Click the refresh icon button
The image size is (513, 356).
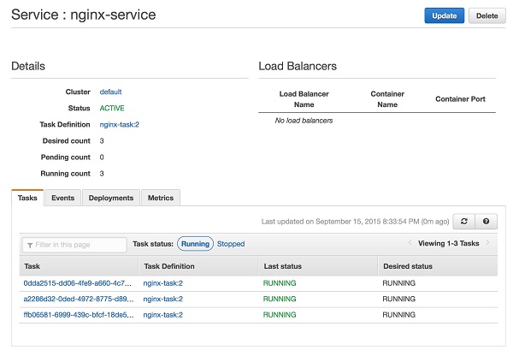click(x=464, y=222)
